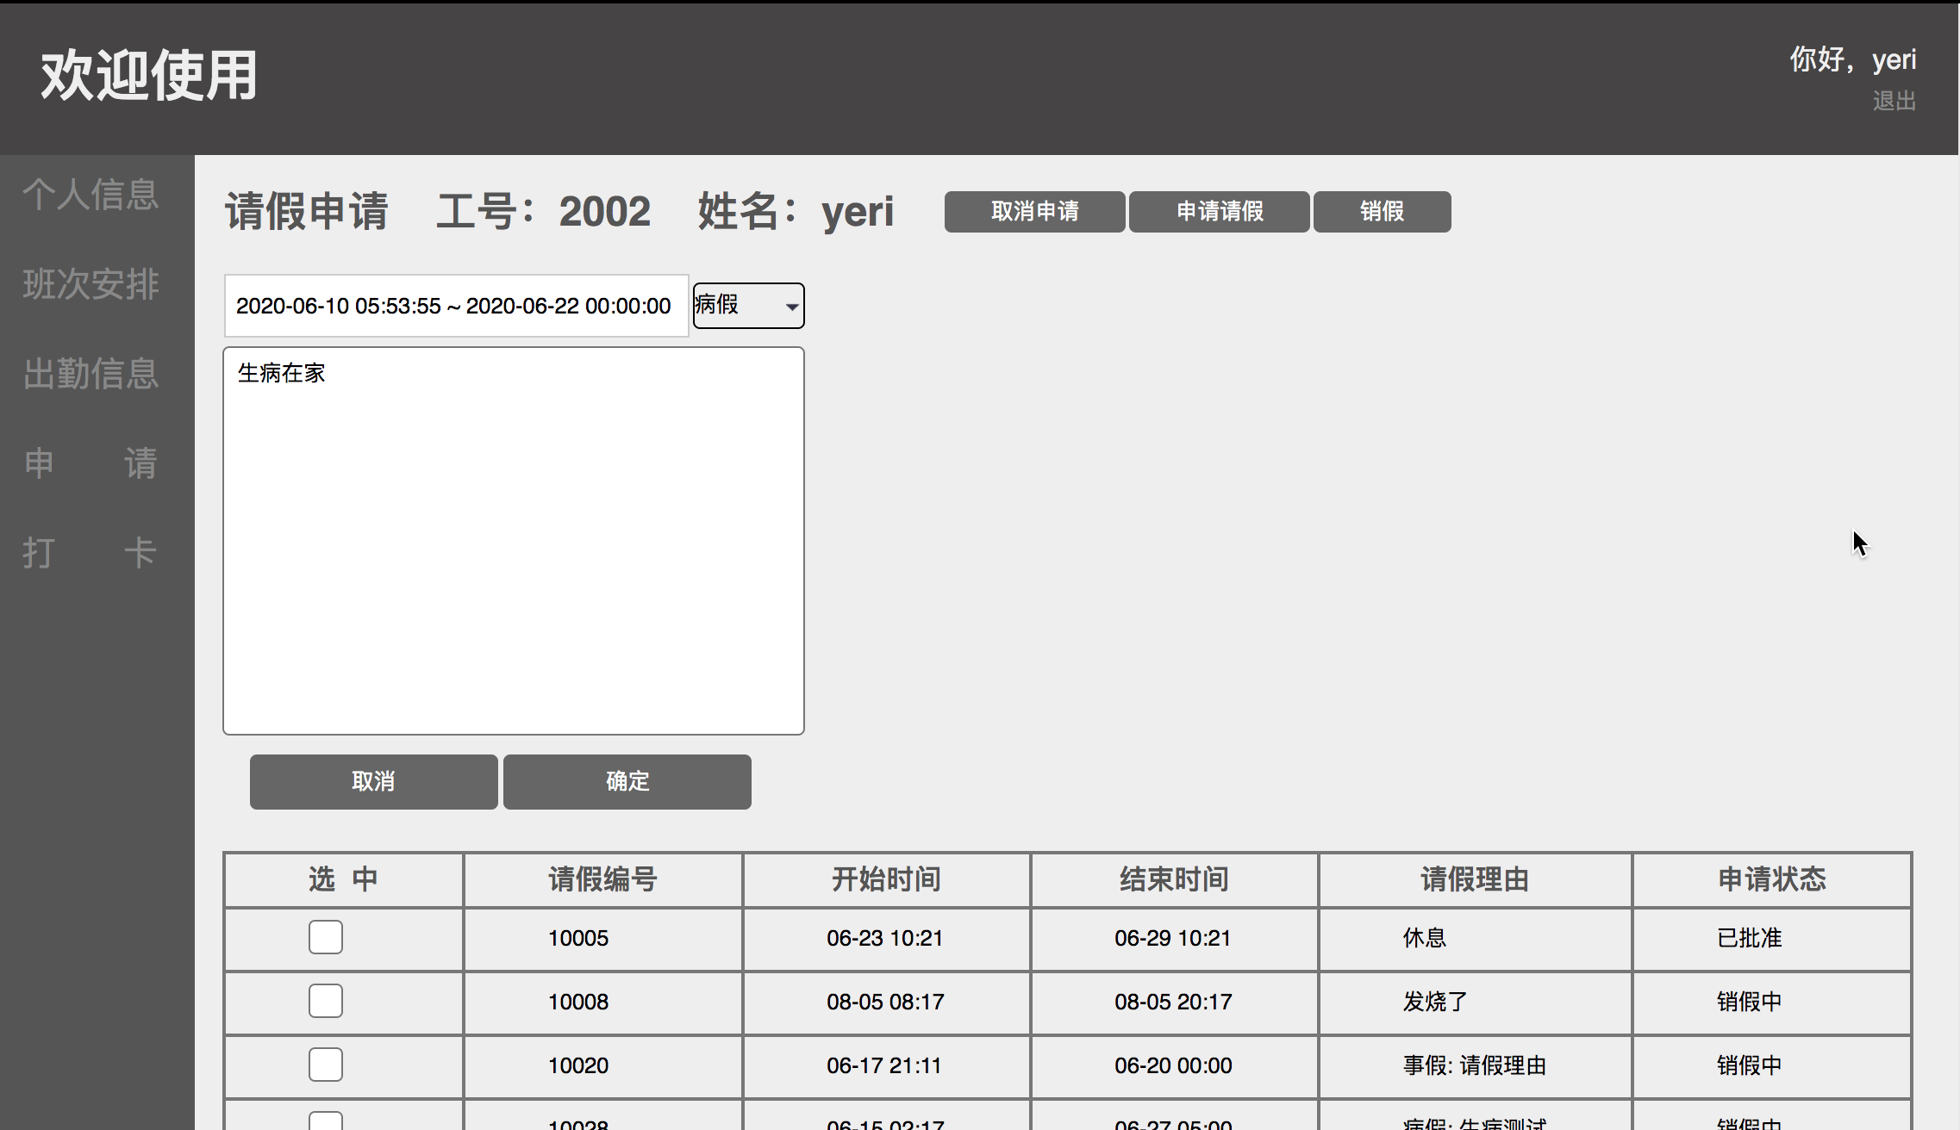Open 个人信息 in the sidebar
The height and width of the screenshot is (1130, 1960).
(91, 195)
